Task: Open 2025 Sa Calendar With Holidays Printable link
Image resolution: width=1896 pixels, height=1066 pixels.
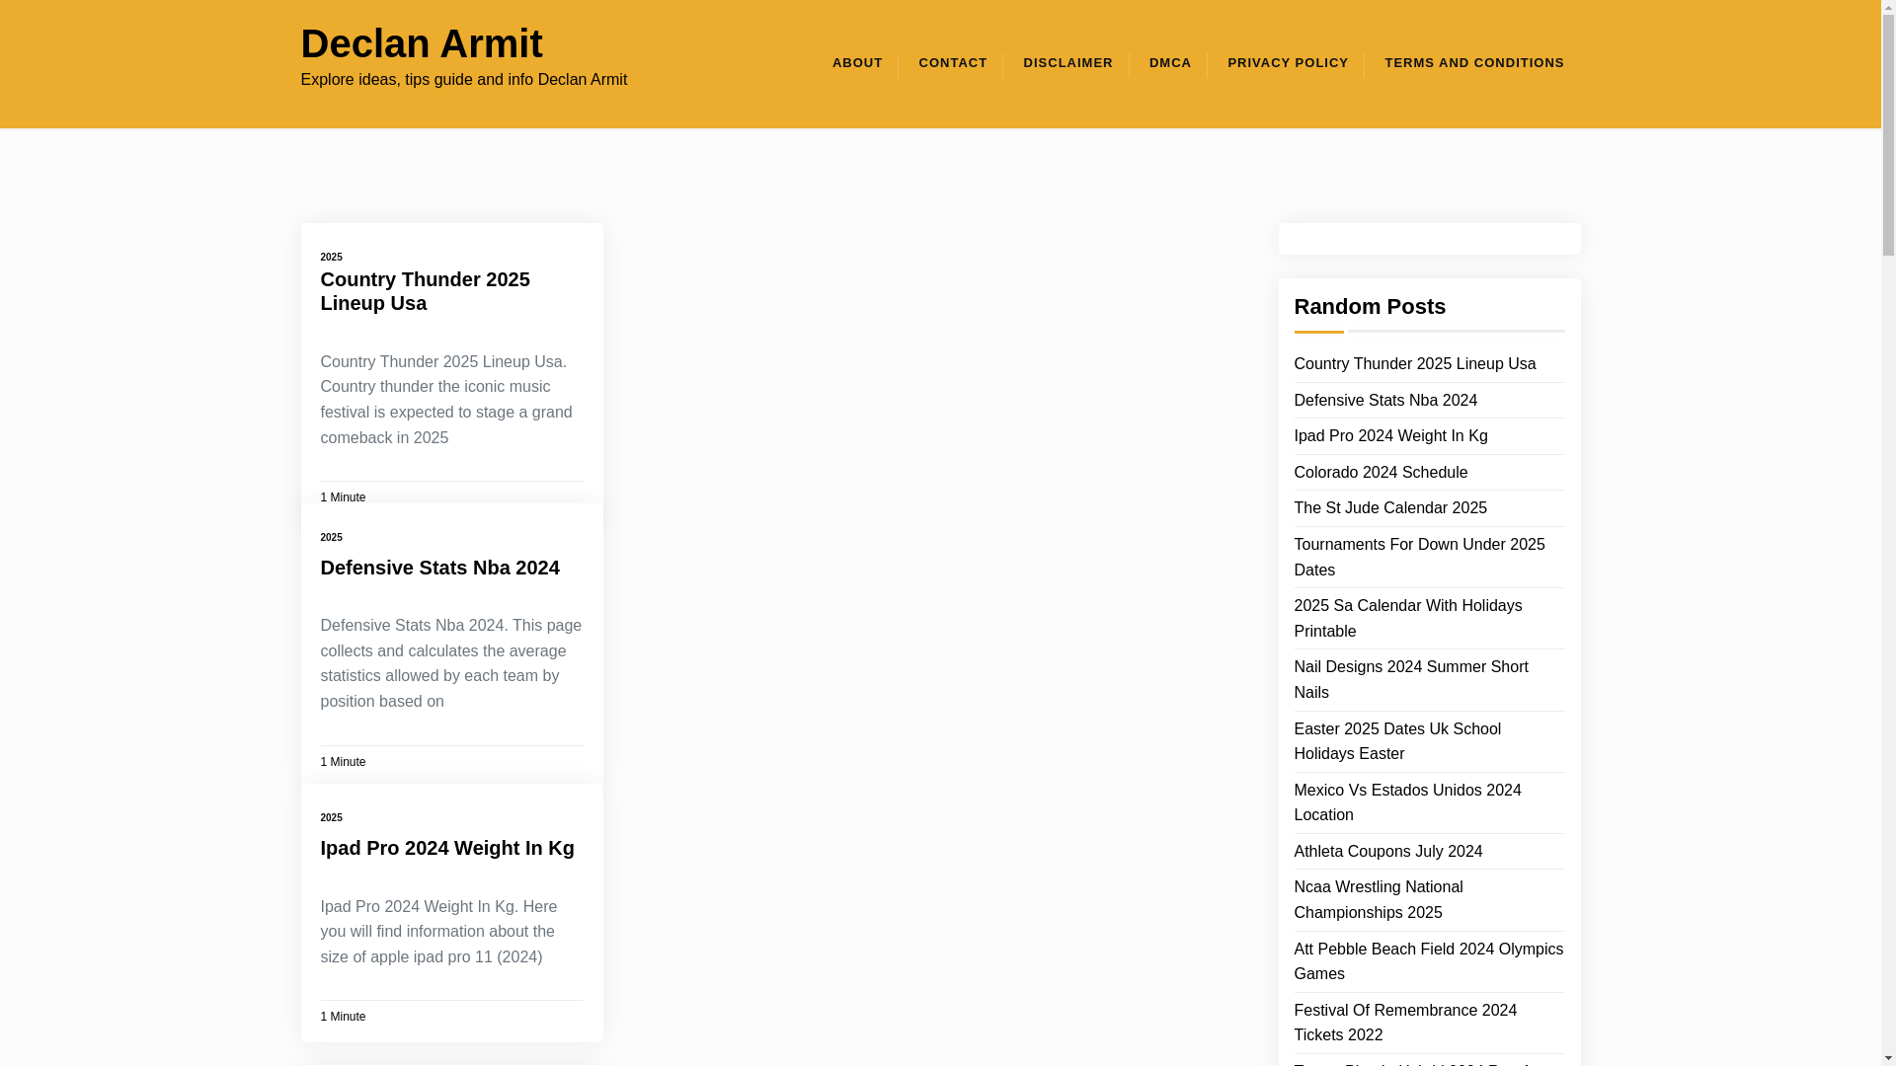Action: (1407, 618)
